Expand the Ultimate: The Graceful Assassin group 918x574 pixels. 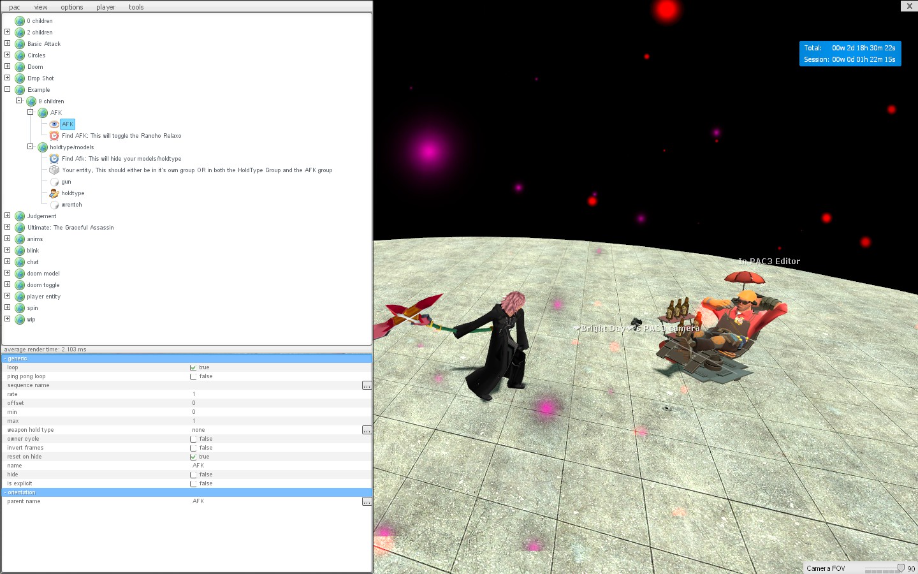click(x=8, y=227)
